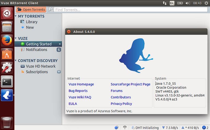Viewport: 210px width, 130px height.
Task: Open the Vuze Homepage link
Action: coord(81,84)
